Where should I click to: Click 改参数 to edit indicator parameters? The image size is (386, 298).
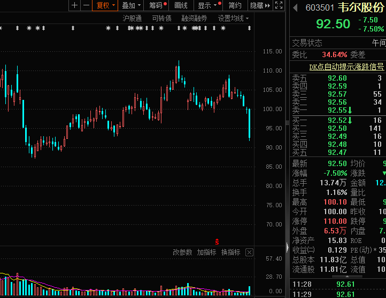(182, 252)
